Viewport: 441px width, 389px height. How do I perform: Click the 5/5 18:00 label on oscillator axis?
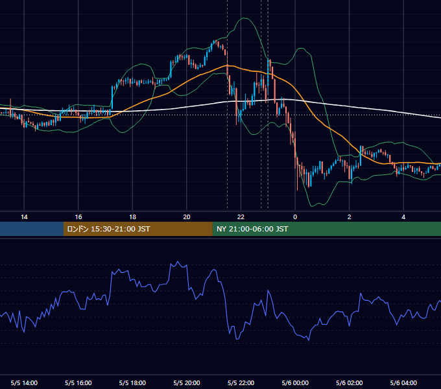(x=132, y=383)
